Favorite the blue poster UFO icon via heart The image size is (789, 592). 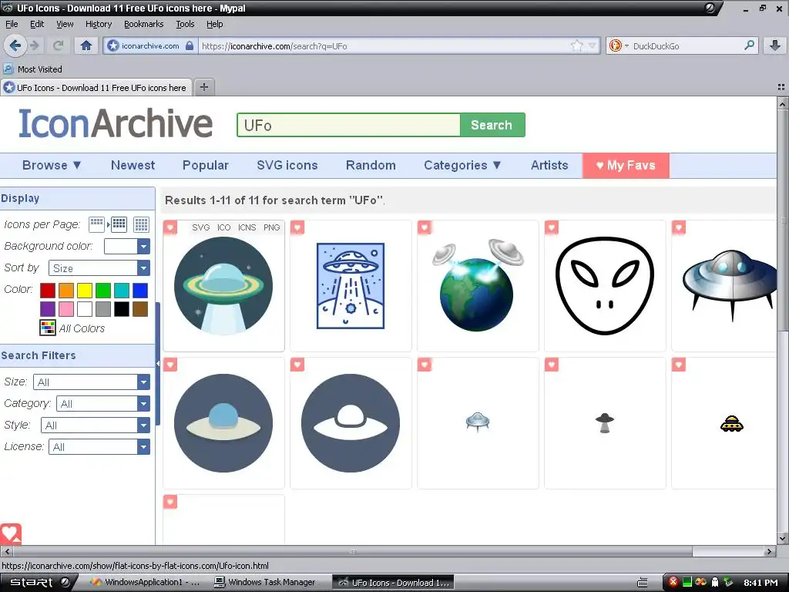coord(297,227)
